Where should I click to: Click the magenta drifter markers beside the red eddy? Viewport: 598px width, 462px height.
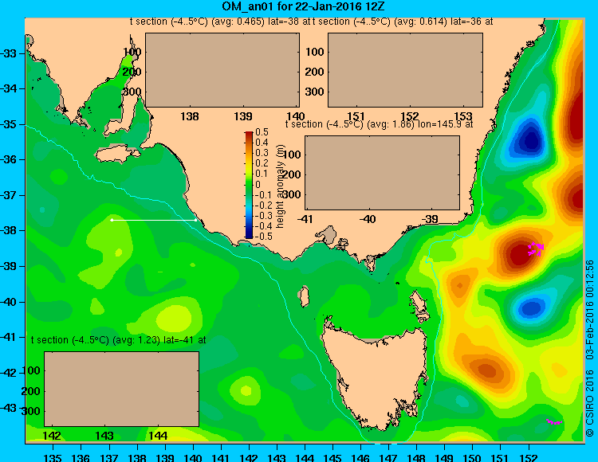(536, 249)
